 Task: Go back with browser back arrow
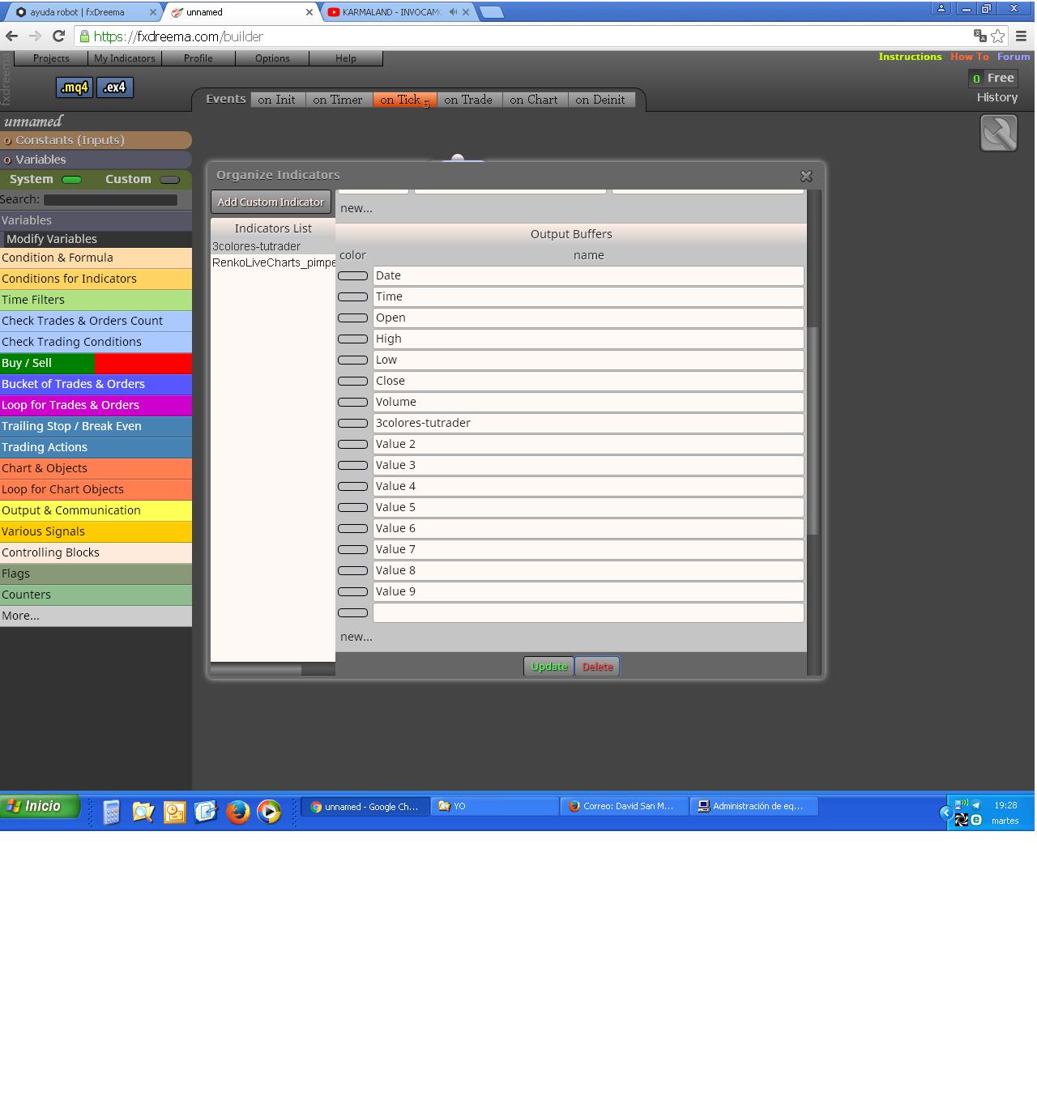(11, 36)
